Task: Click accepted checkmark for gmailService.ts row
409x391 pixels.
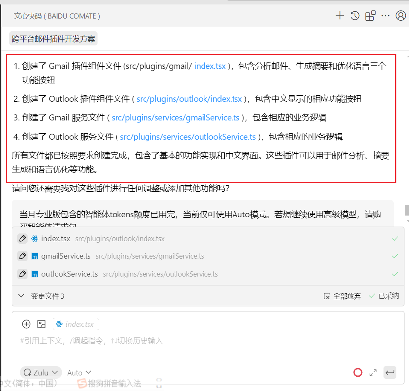Action: [395, 256]
